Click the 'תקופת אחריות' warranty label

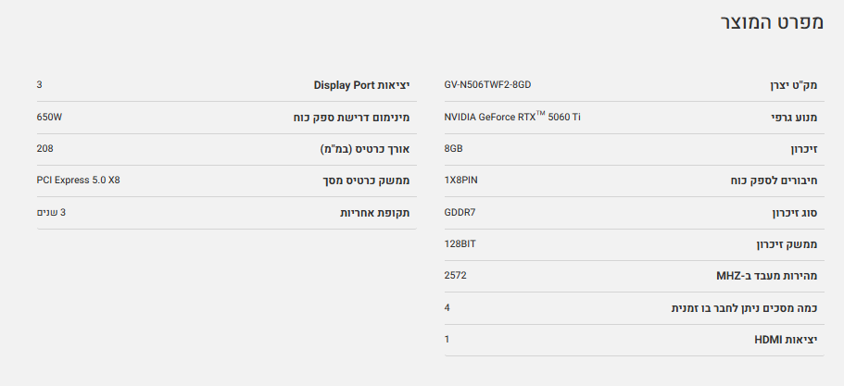pyautogui.click(x=374, y=213)
